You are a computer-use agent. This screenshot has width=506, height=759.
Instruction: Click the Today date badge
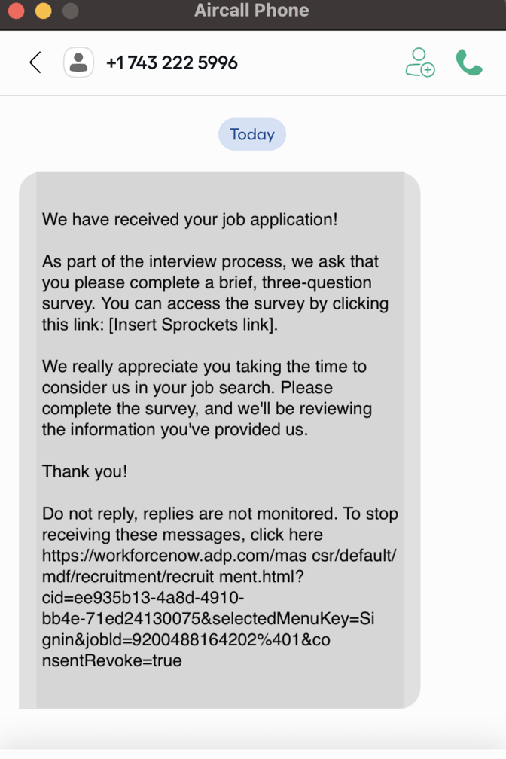tap(252, 134)
